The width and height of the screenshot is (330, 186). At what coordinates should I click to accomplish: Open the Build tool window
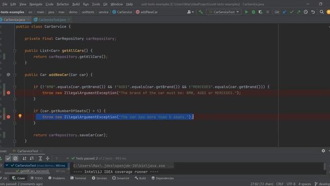point(140,178)
